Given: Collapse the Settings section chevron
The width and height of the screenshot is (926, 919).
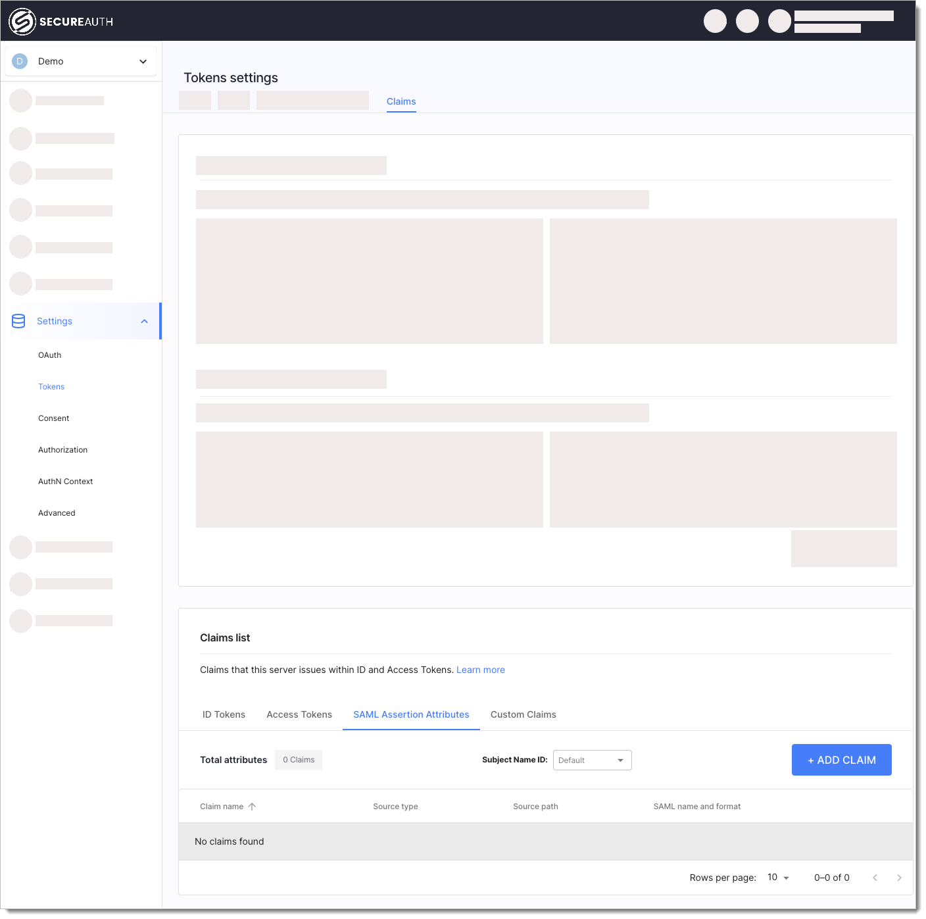Looking at the screenshot, I should (145, 321).
